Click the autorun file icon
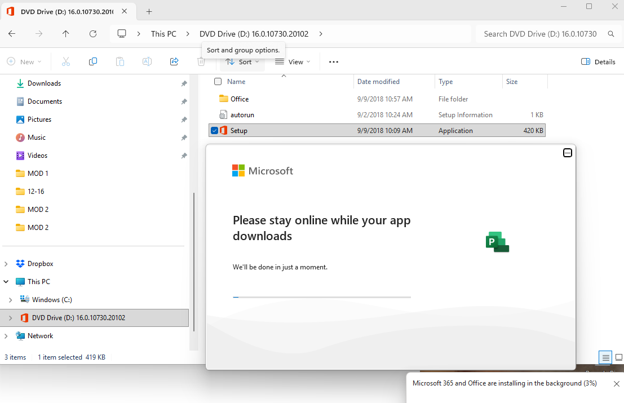 [x=223, y=114]
